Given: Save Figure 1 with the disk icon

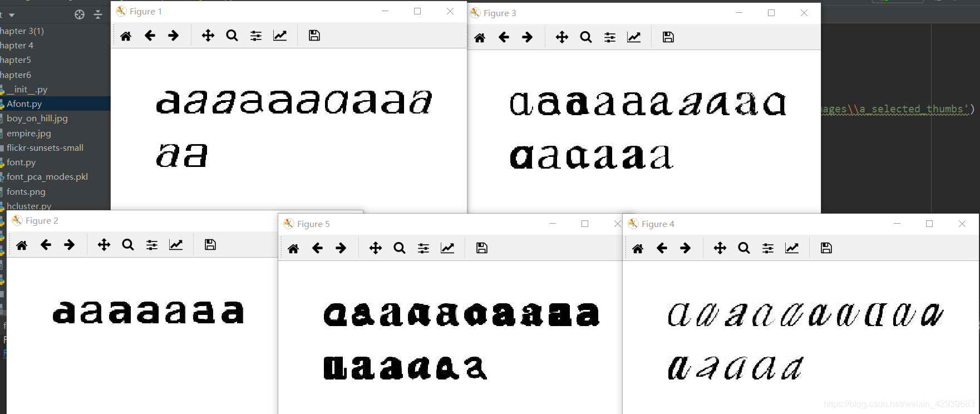Looking at the screenshot, I should [314, 36].
